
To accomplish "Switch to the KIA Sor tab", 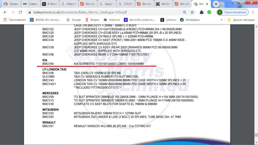I will [x=164, y=4].
